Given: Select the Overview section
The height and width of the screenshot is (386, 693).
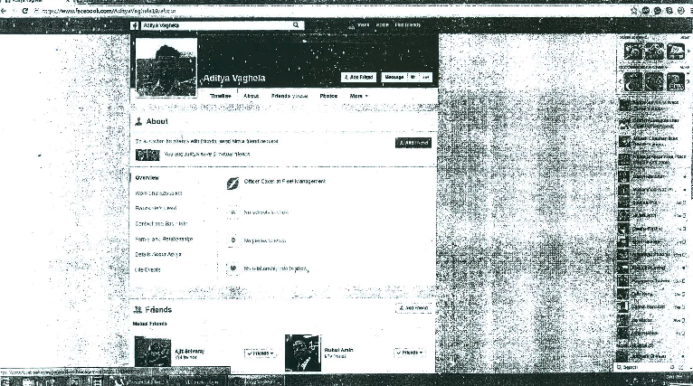Looking at the screenshot, I should coord(147,178).
